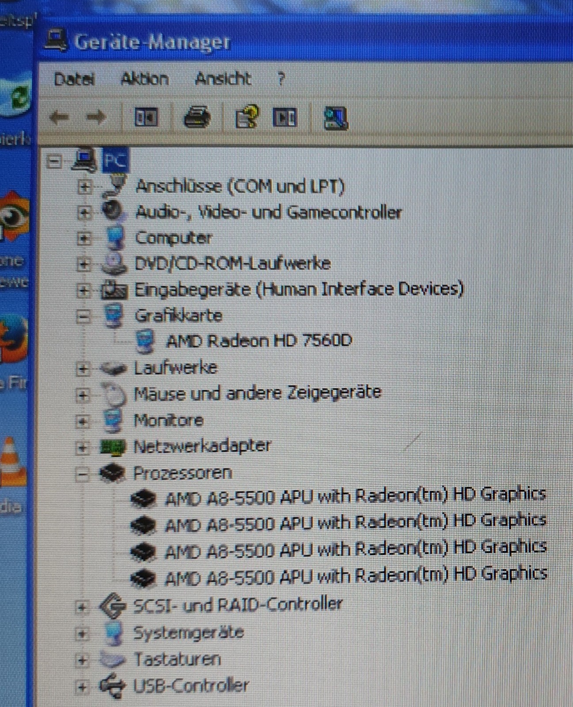Click the Mäuse und andere Zeigegeräte mouse icon
This screenshot has height=707, width=573.
[x=115, y=394]
